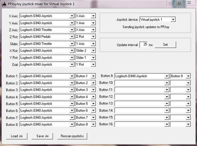This screenshot has height=146, width=197.
Task: Open the empty Button 10 device dropdown
Action: [x=166, y=83]
